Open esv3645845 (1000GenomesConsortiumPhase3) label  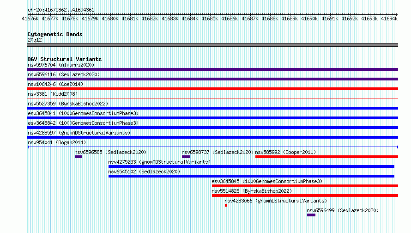point(267,181)
